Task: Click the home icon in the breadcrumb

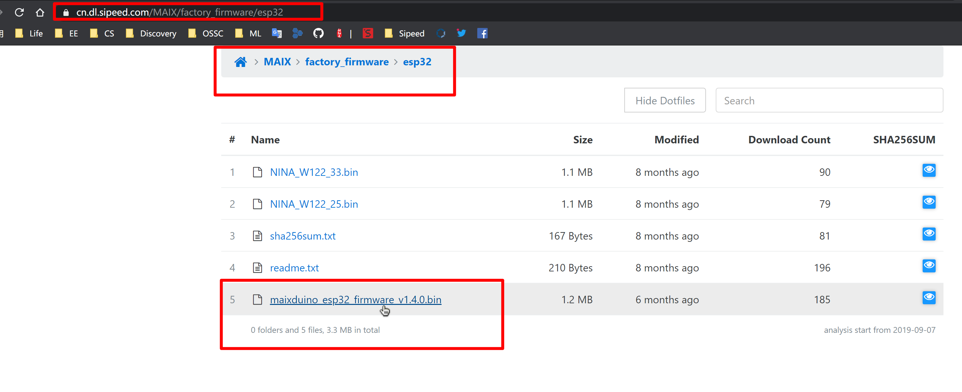Action: 240,62
